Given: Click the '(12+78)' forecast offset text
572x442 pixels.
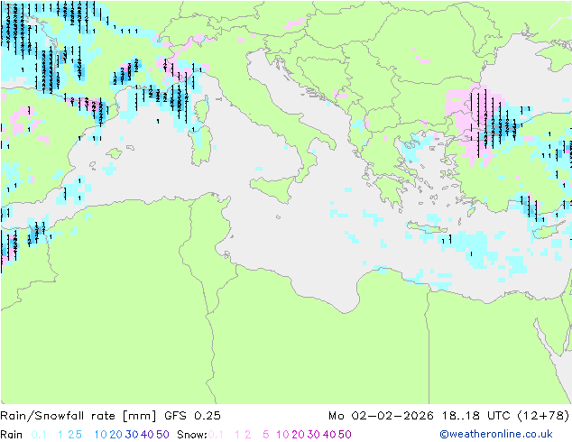Looking at the screenshot, I should coord(543,416).
